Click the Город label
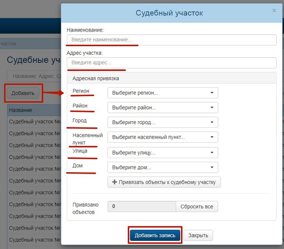This screenshot has width=284, height=249. point(80,120)
